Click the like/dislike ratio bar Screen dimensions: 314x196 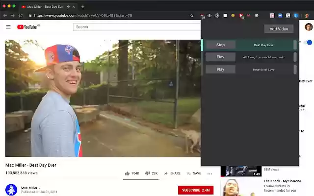(141, 179)
